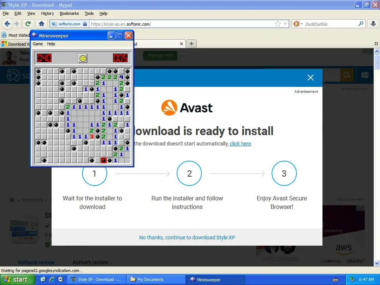Open the Edit menu in Mypal
Screen dimensions: 380x285
(x=18, y=13)
